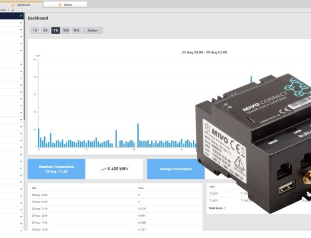Click the Dashboard tab's orange icon
The width and height of the screenshot is (311, 238).
[13, 5]
